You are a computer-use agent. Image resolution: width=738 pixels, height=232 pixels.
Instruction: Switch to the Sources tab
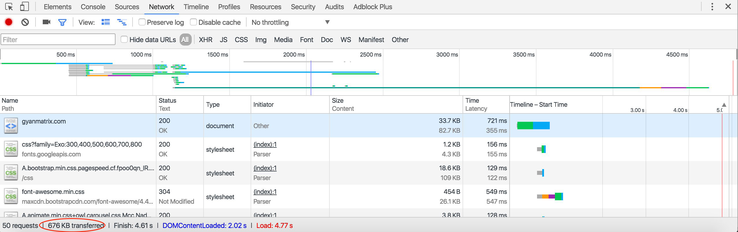point(127,7)
